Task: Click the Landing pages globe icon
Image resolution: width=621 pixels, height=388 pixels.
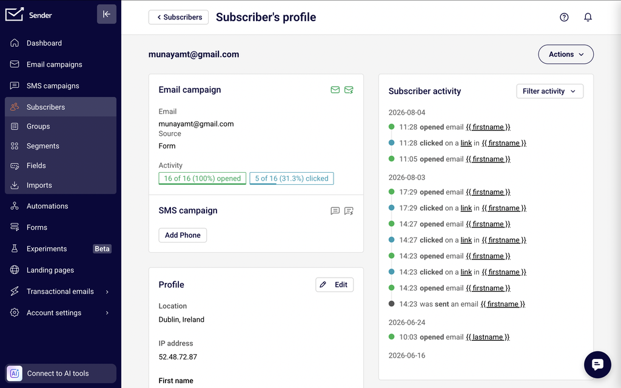Action: (x=15, y=270)
